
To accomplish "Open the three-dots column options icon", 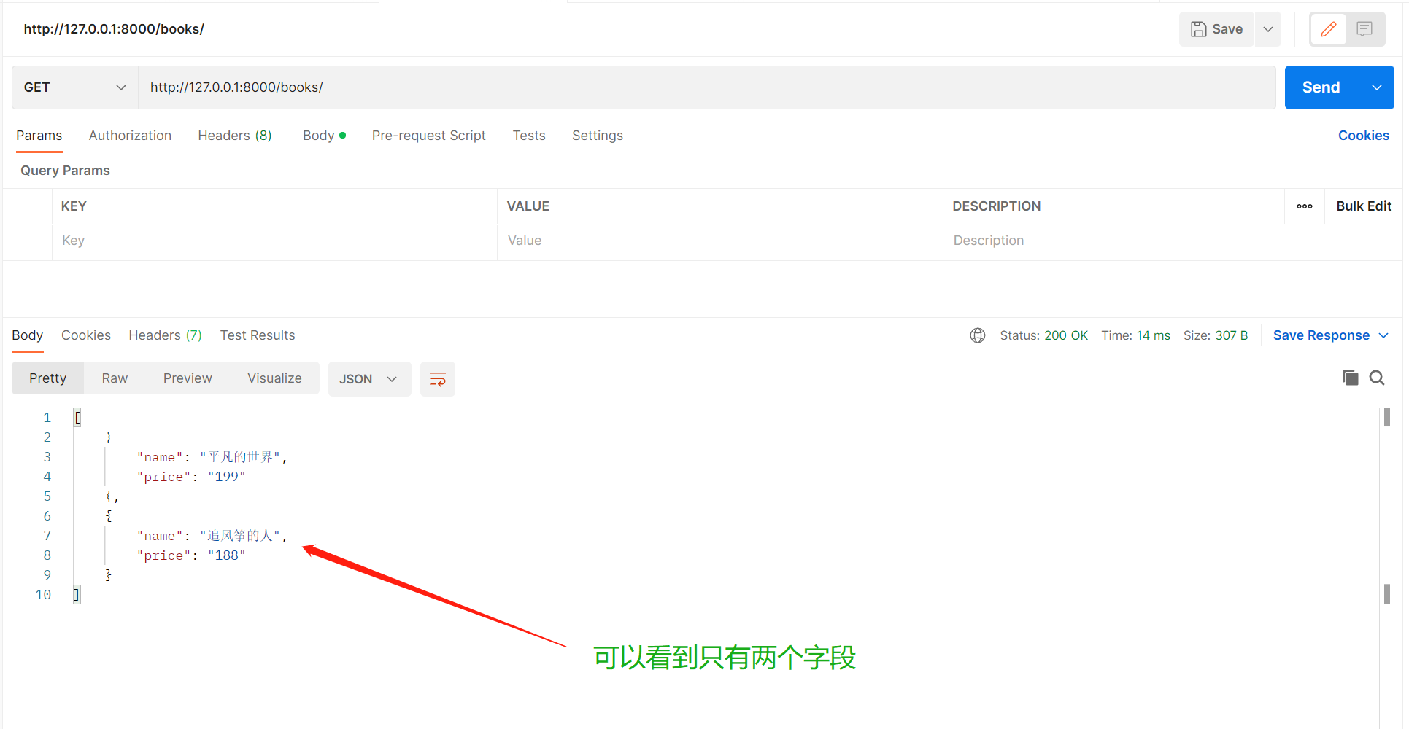I will (1305, 206).
